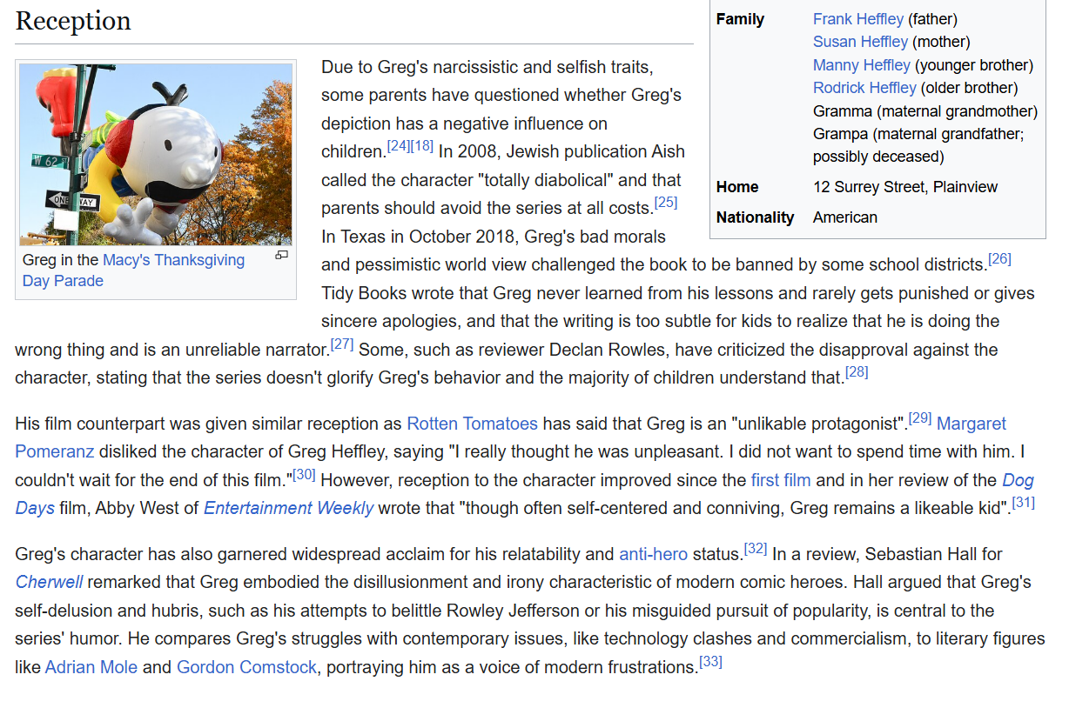Follow the Rotten Tomatoes link
This screenshot has height=708, width=1069.
pos(473,424)
